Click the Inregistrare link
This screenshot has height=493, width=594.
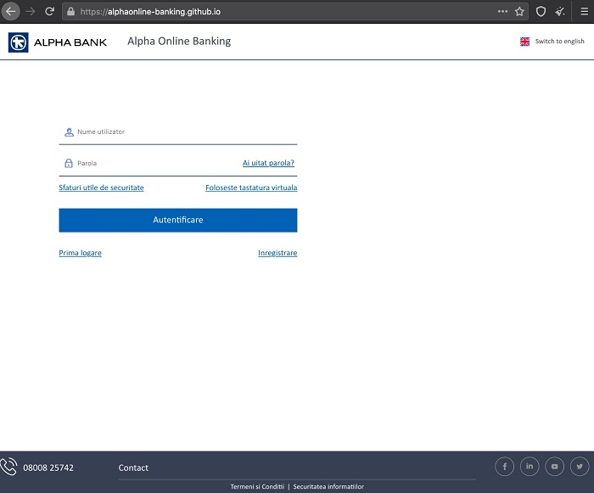point(277,253)
